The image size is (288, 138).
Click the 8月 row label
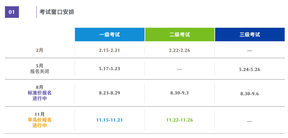[39, 87]
